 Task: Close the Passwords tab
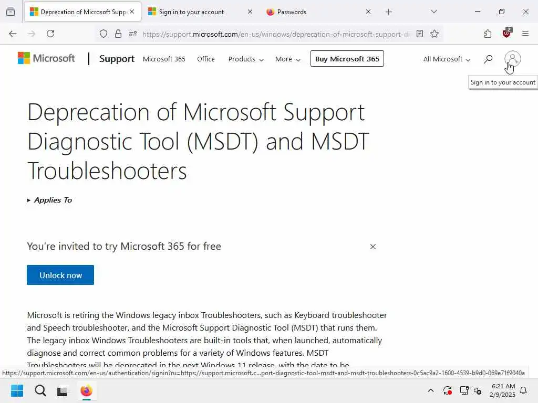(x=368, y=12)
